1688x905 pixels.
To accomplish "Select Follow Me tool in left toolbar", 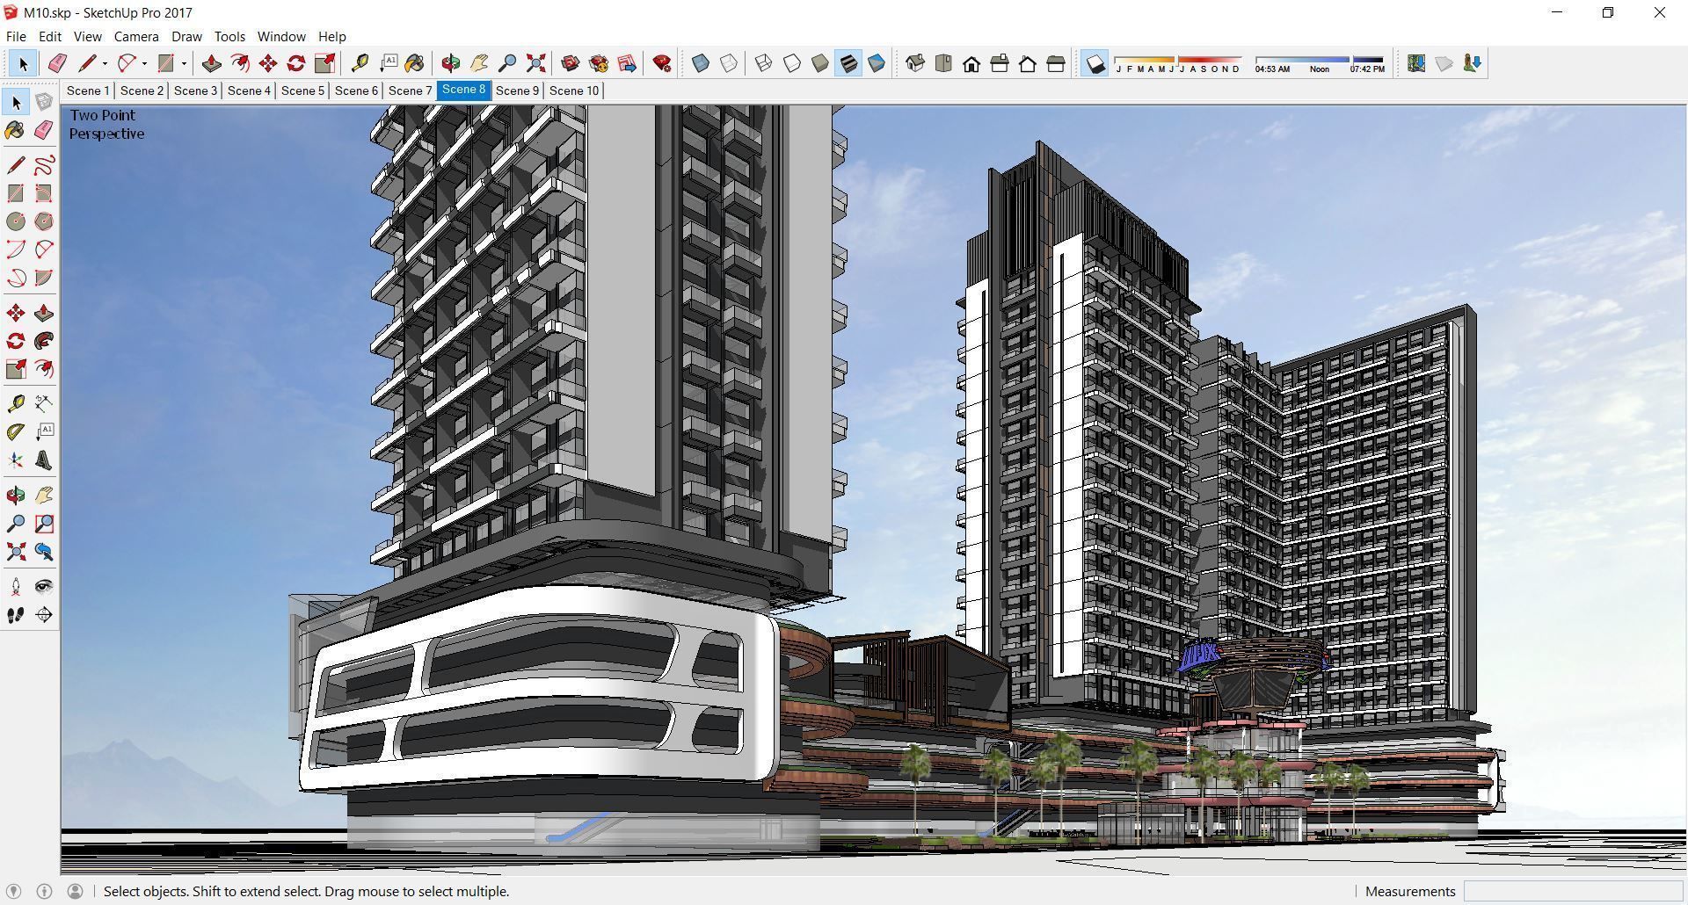I will click(44, 341).
